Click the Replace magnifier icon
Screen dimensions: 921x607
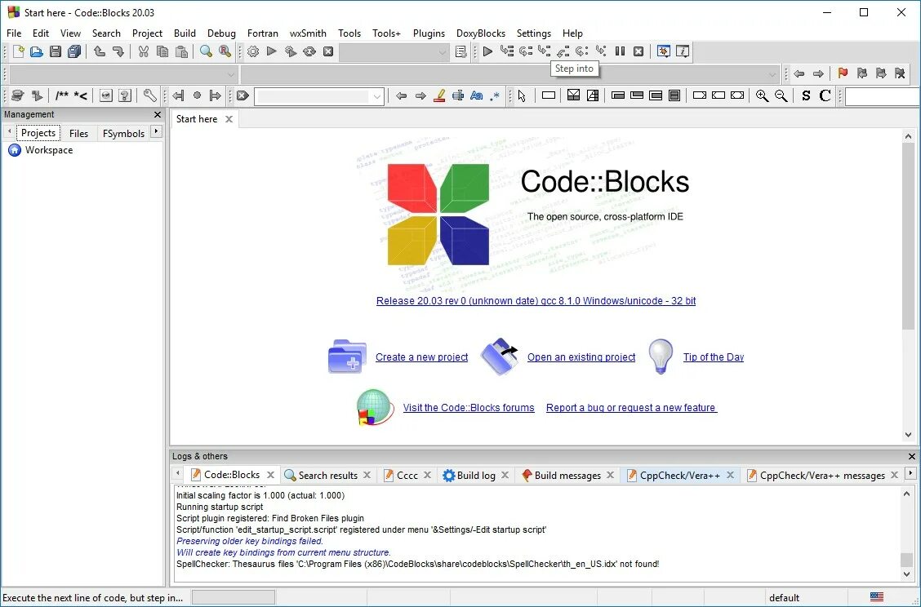coord(225,51)
